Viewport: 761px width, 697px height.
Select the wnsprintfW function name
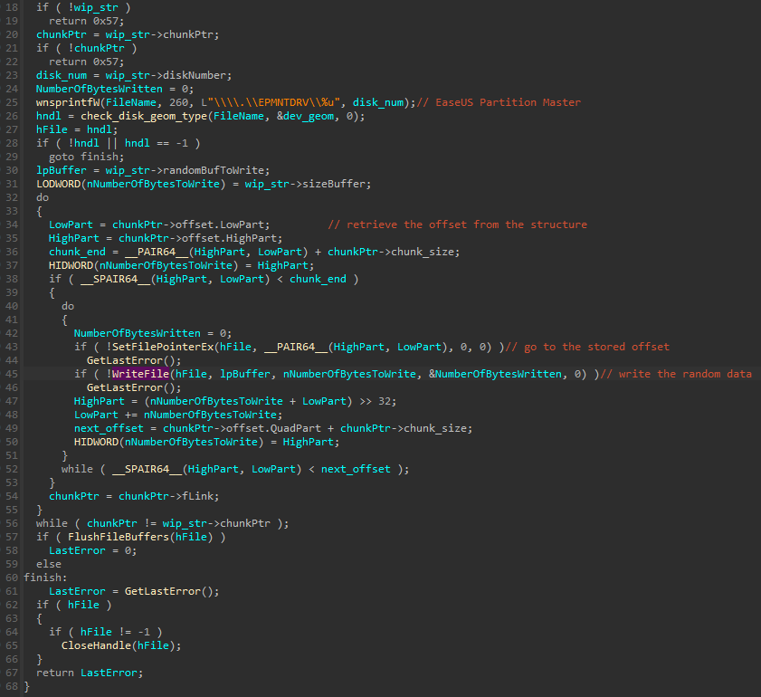(x=68, y=102)
